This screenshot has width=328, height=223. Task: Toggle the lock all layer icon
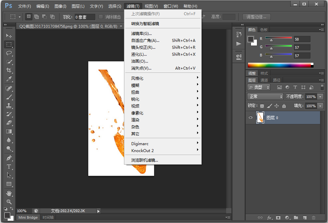click(x=284, y=106)
